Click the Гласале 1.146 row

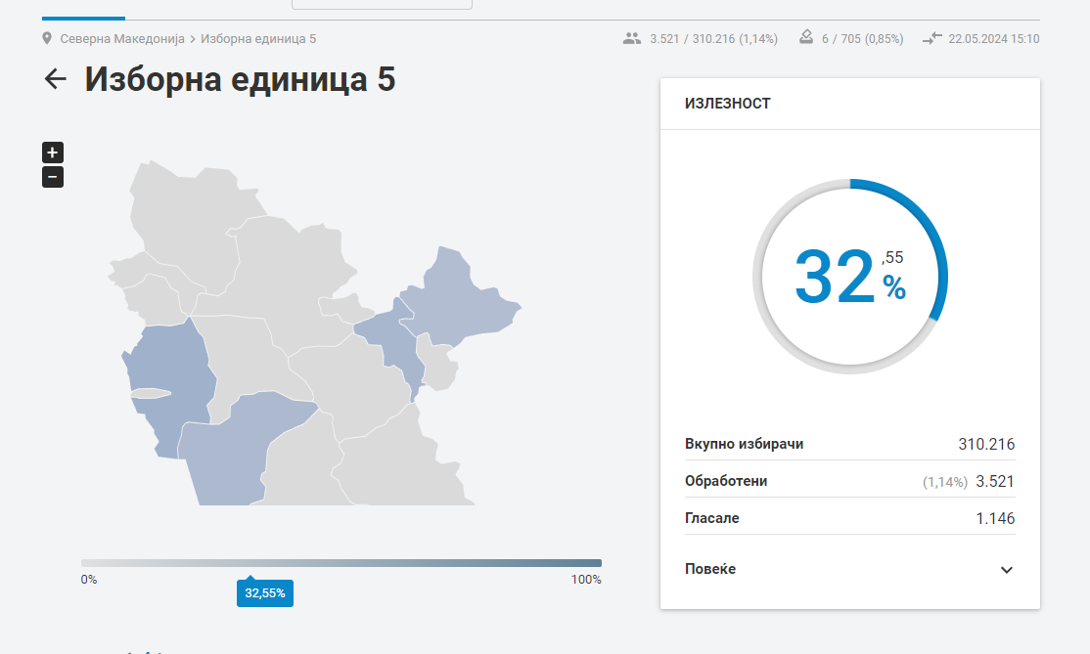(850, 518)
